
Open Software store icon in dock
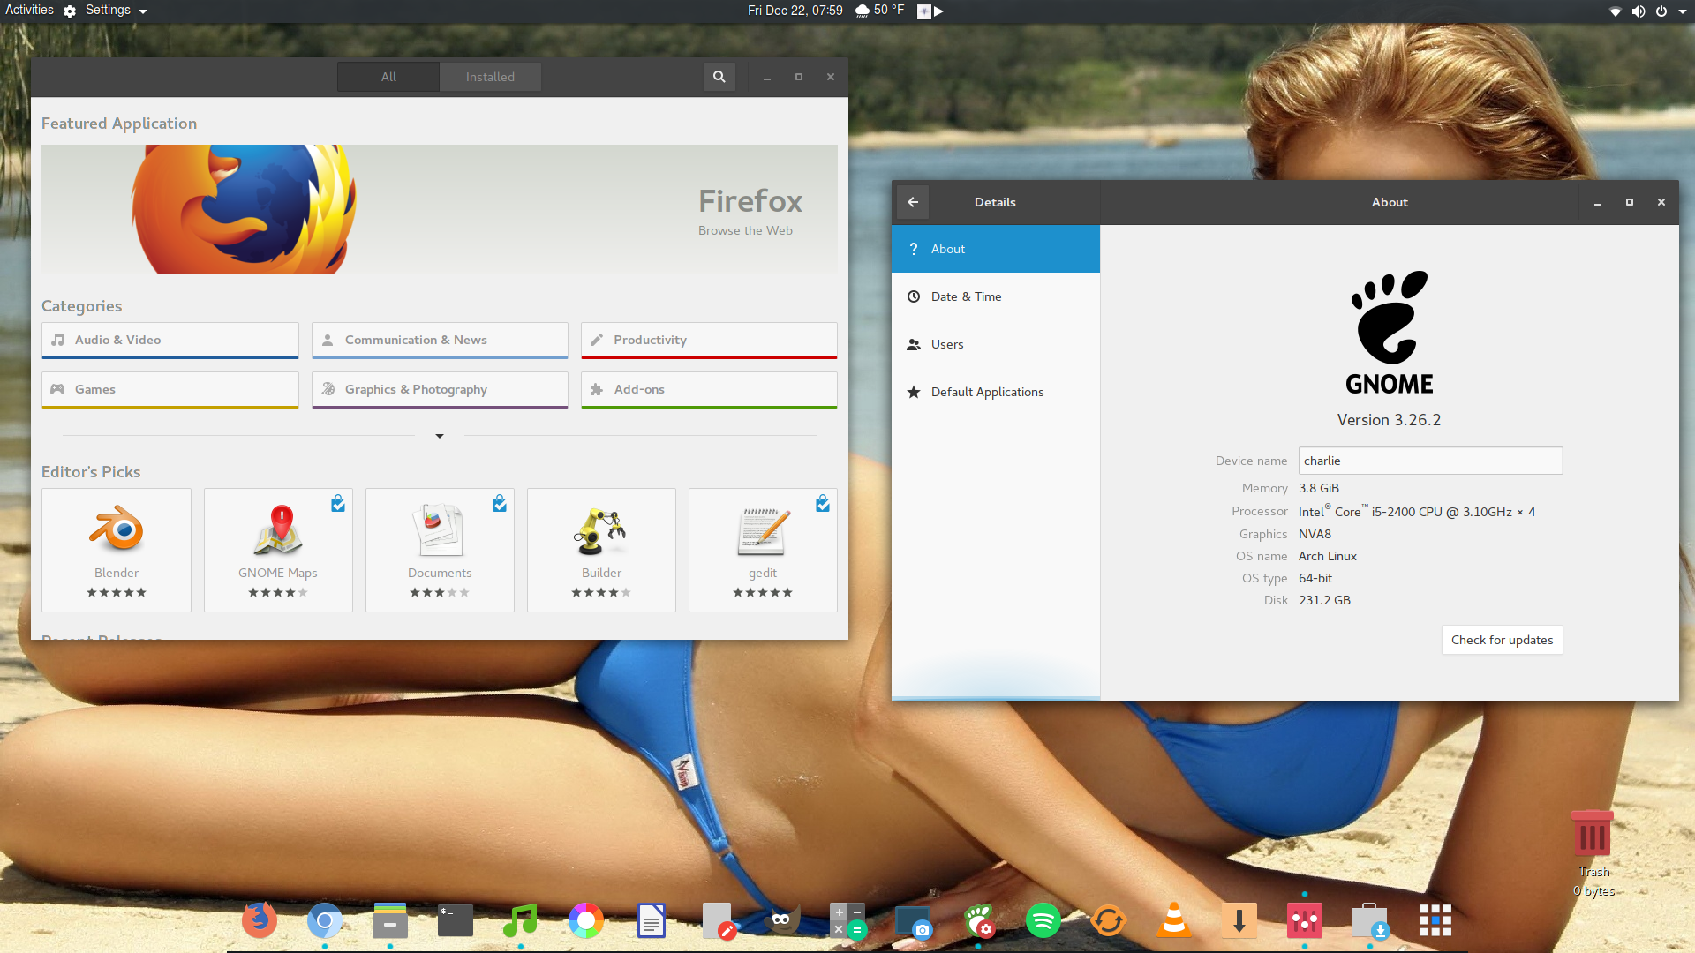tap(1370, 920)
